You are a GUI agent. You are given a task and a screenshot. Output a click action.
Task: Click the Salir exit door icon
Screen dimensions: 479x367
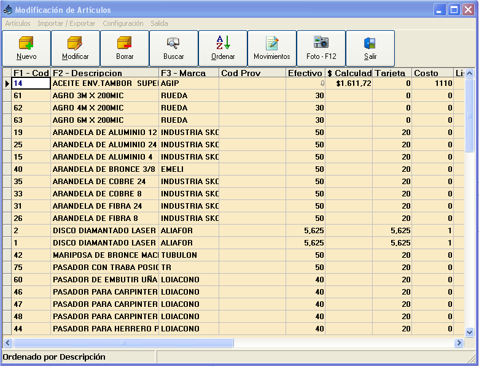pos(370,43)
